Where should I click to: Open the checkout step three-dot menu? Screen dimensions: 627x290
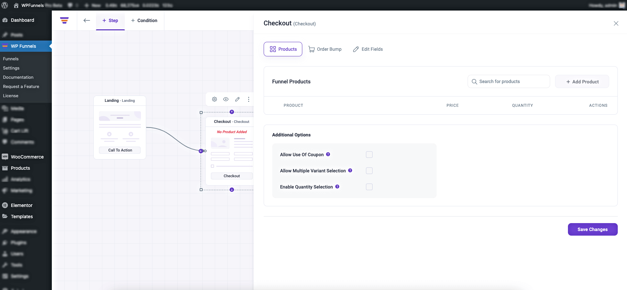pos(248,99)
